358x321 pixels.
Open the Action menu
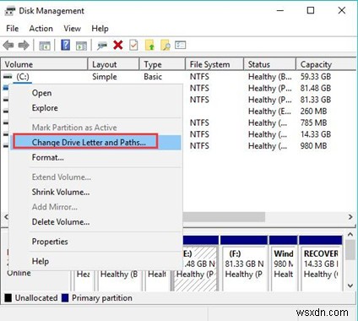click(x=41, y=29)
